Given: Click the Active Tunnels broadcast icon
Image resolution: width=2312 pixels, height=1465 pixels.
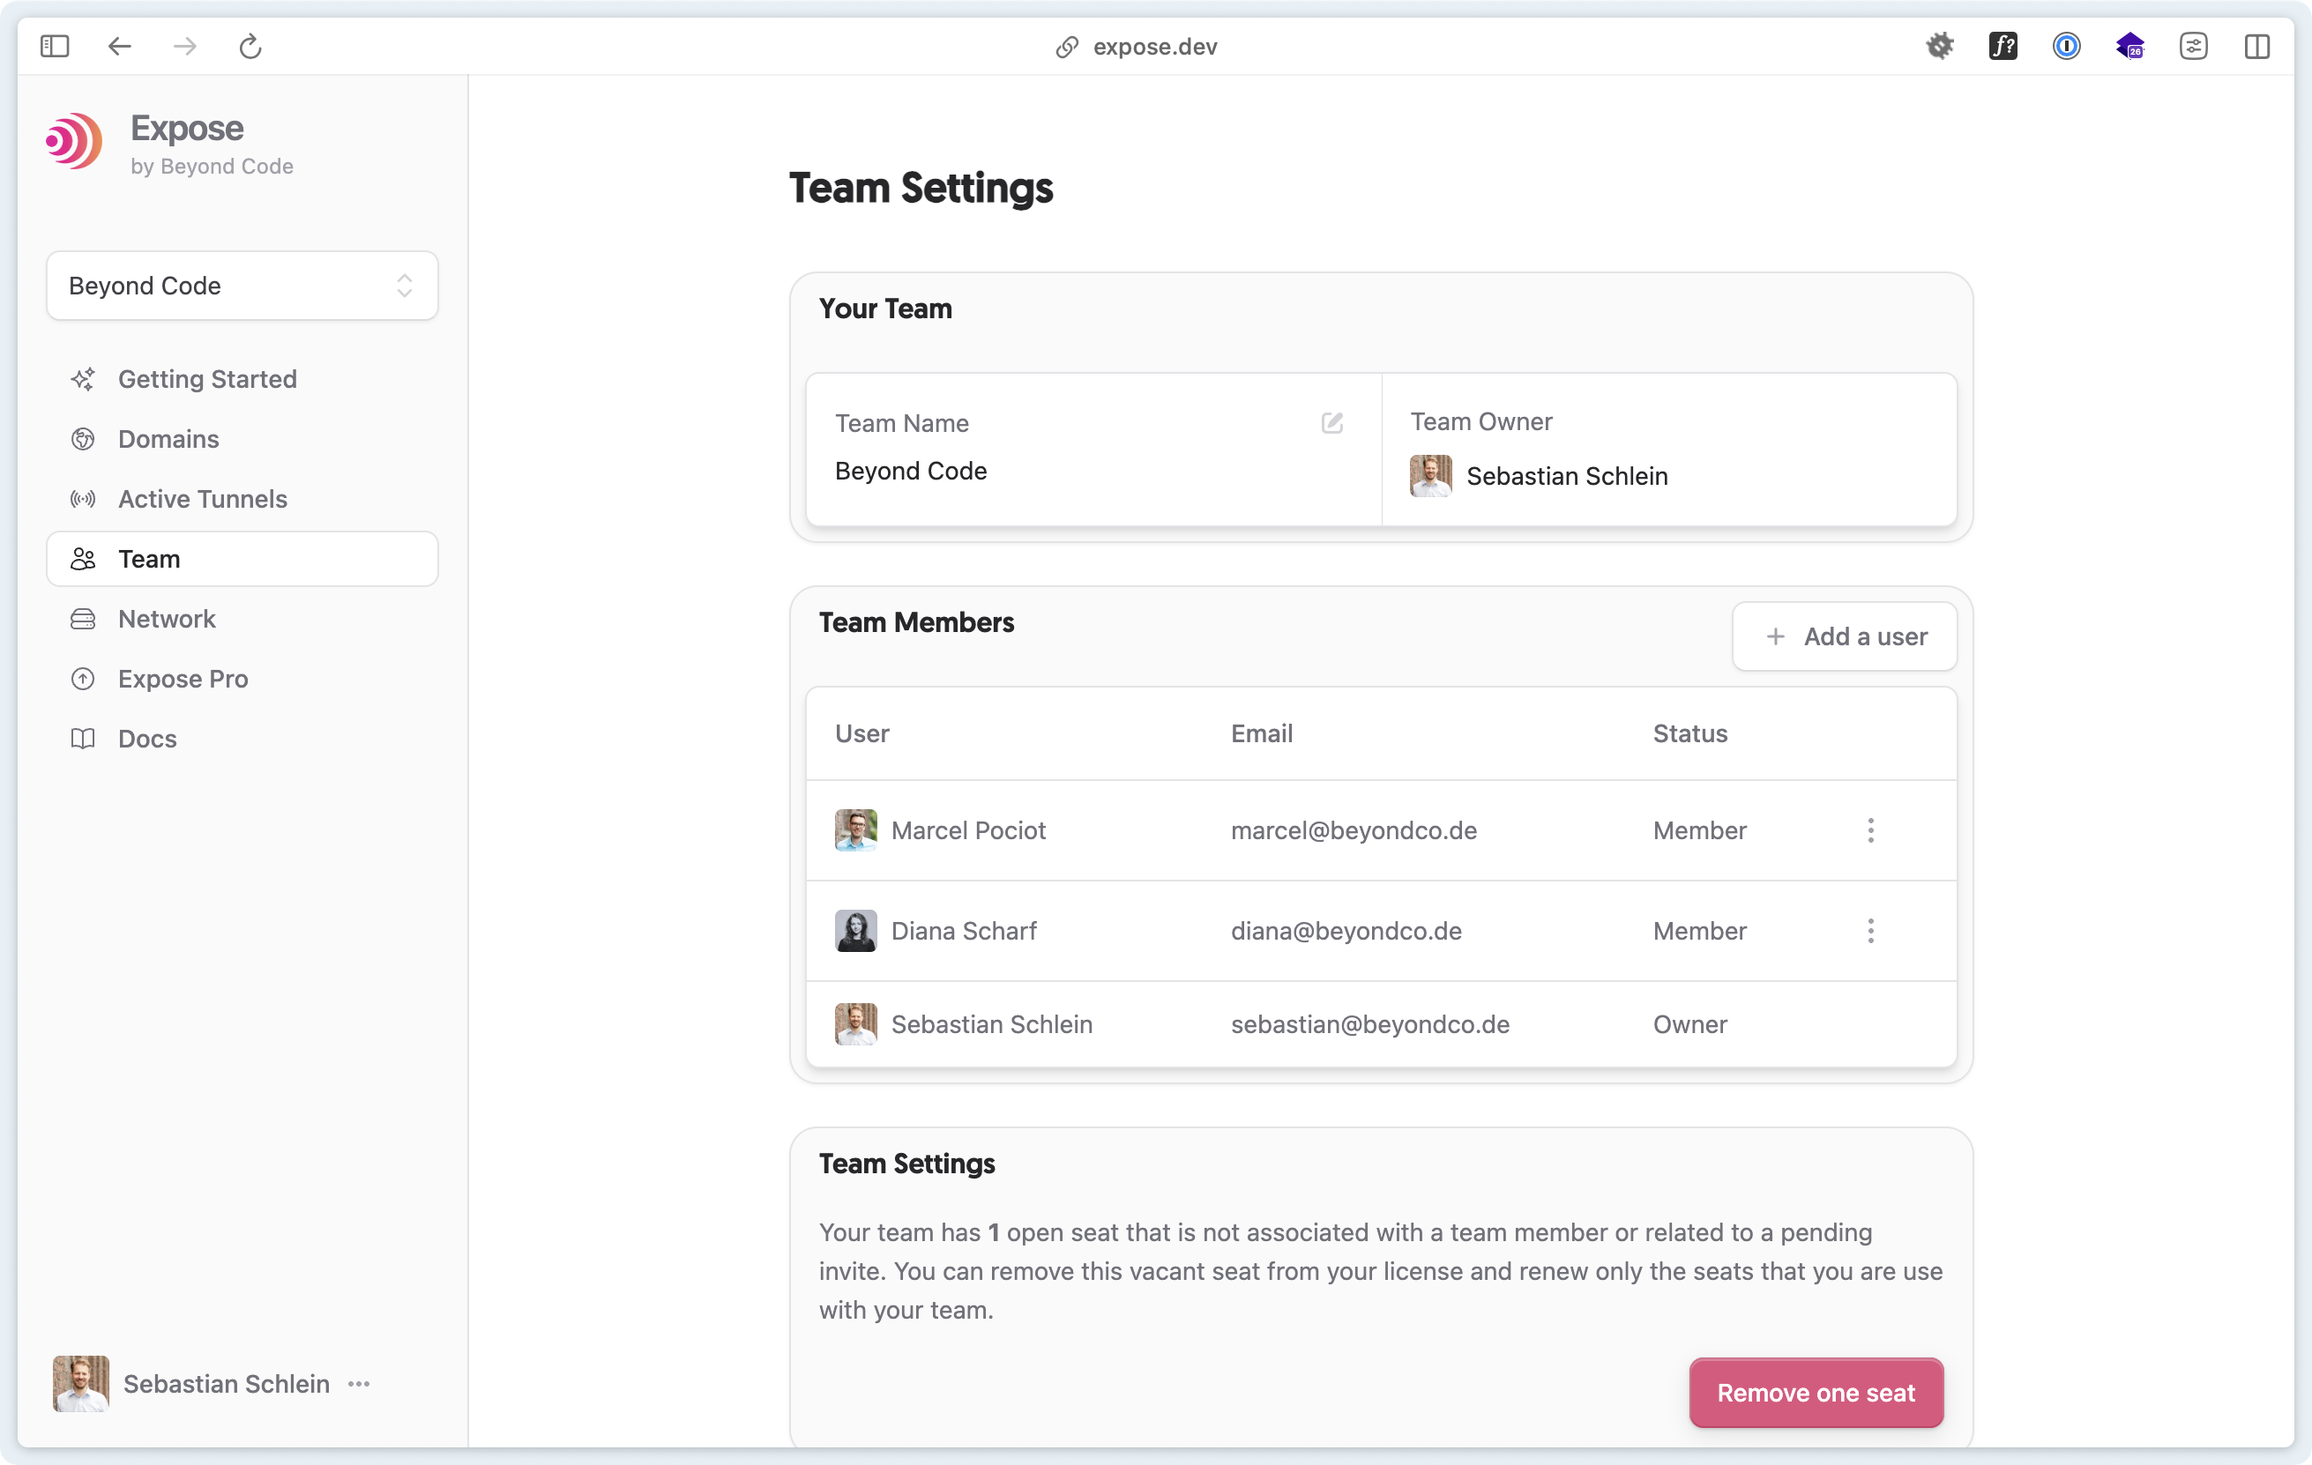Looking at the screenshot, I should 84,499.
